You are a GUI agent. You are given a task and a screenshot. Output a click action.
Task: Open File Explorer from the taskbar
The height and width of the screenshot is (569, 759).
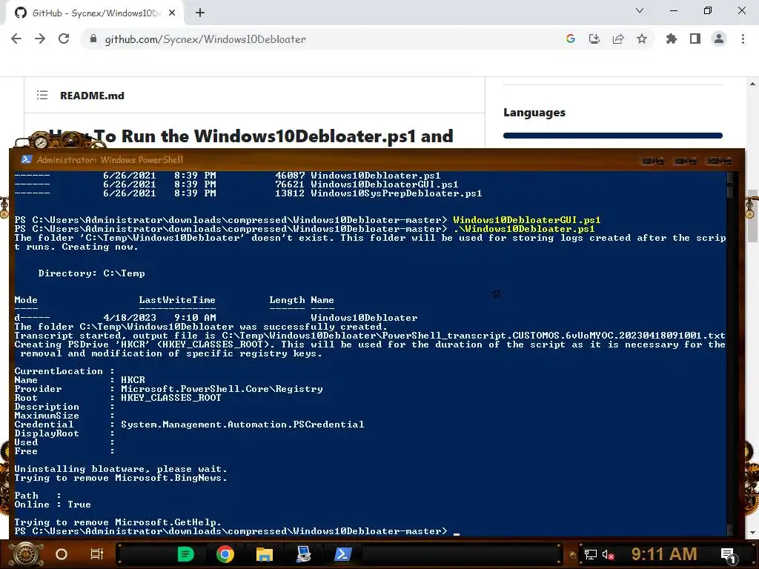click(x=265, y=554)
